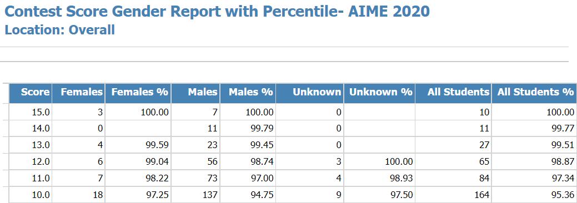The height and width of the screenshot is (203, 577).
Task: Click the 137 males count cell
Action: pos(195,195)
